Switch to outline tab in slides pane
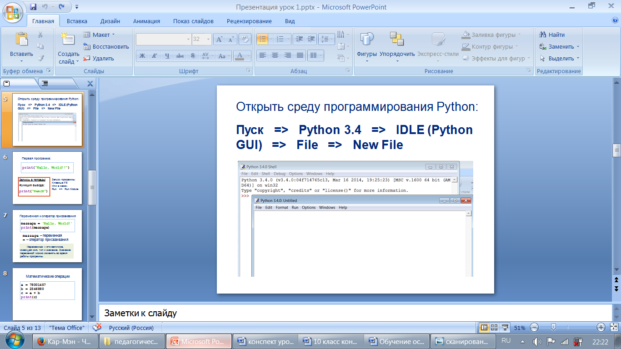 [45, 84]
